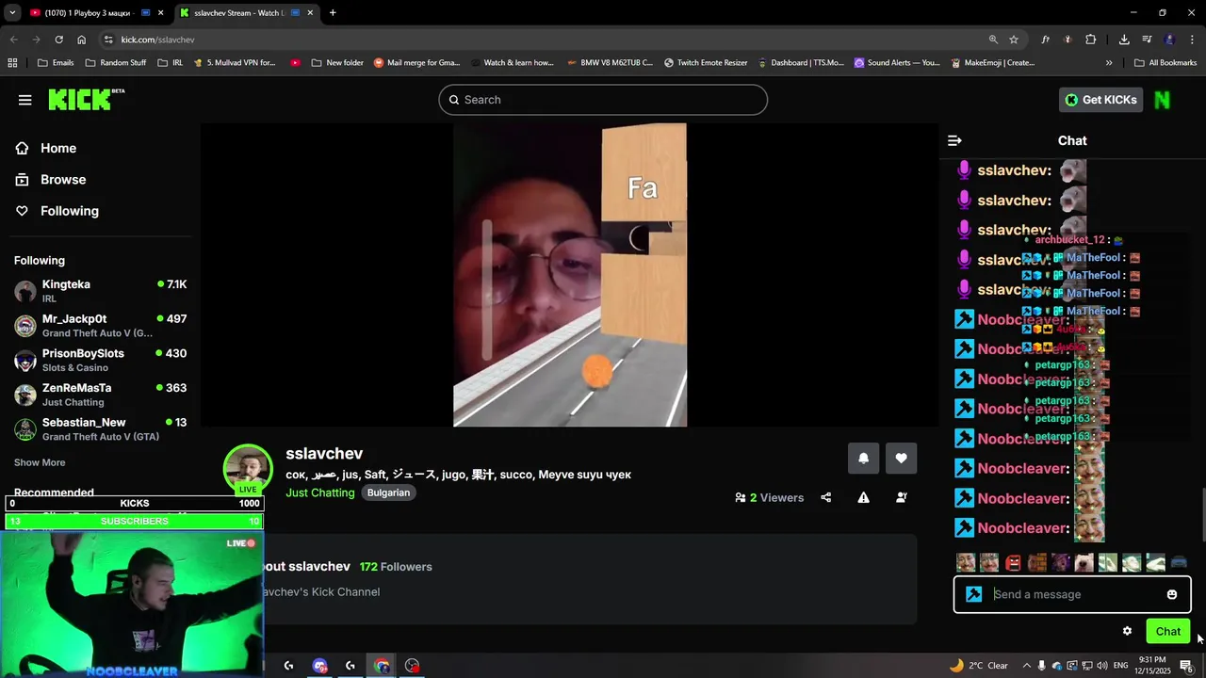Screen dimensions: 1206x678
Task: Open the Chrome three-dot menu
Action: [1193, 40]
